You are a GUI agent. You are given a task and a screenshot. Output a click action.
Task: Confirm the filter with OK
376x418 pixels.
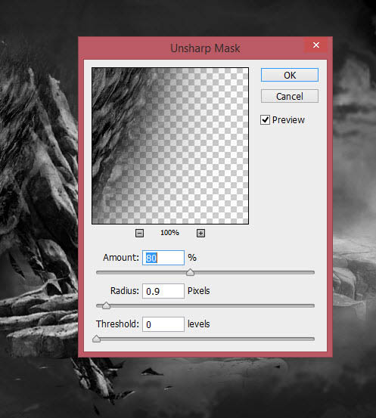(290, 75)
